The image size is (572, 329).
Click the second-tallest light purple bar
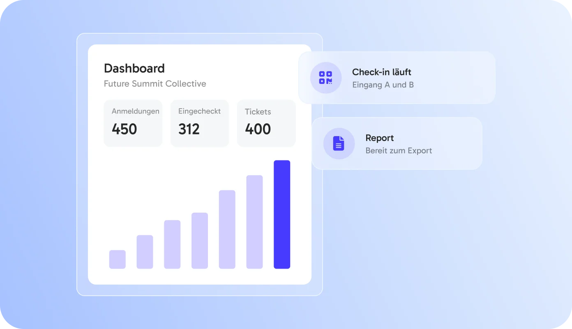click(x=255, y=222)
